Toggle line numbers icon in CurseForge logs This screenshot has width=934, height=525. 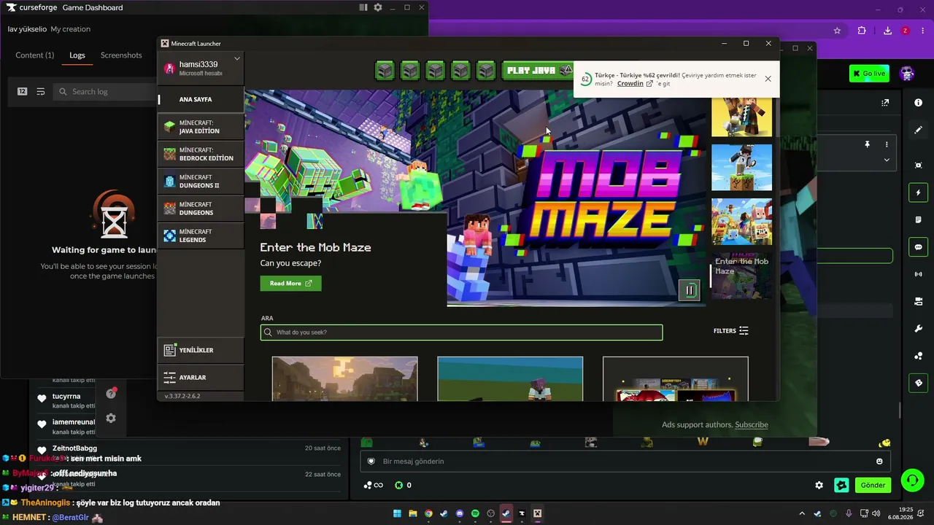(22, 92)
